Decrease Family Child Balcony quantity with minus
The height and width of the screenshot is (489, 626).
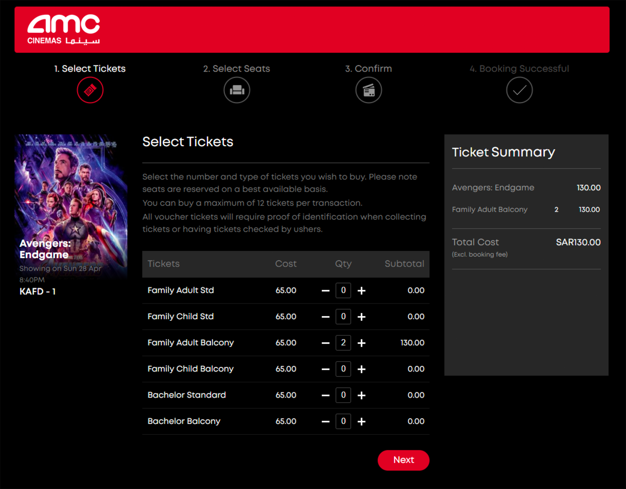326,369
